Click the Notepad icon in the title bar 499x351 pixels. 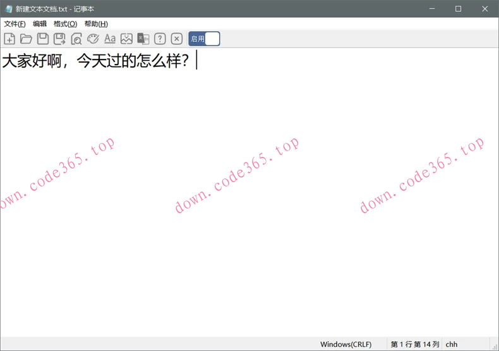point(9,9)
